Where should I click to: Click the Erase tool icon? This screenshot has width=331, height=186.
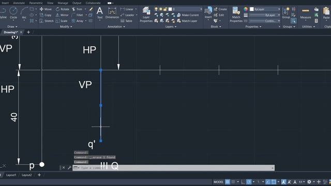(91, 9)
